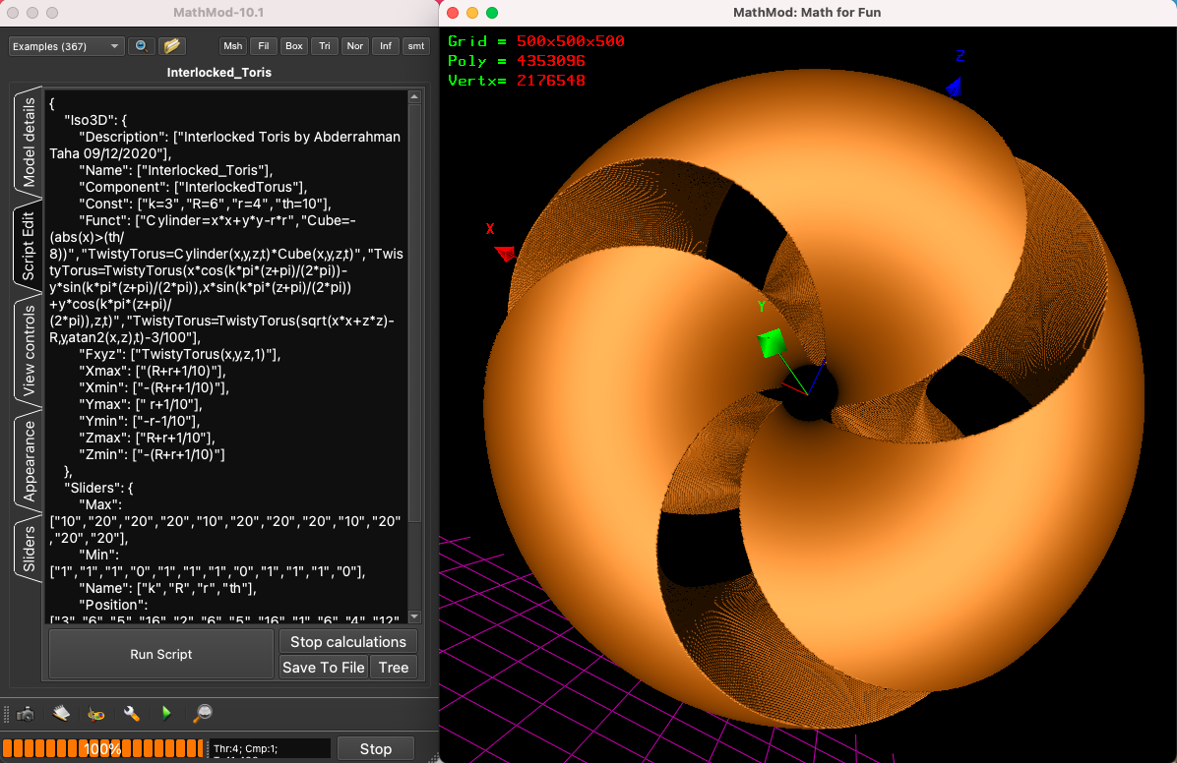Open the screenshot camera tool
The image size is (1177, 763).
[27, 714]
